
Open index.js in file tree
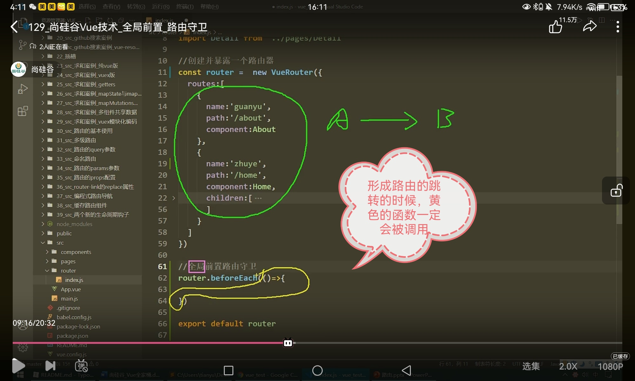click(74, 280)
